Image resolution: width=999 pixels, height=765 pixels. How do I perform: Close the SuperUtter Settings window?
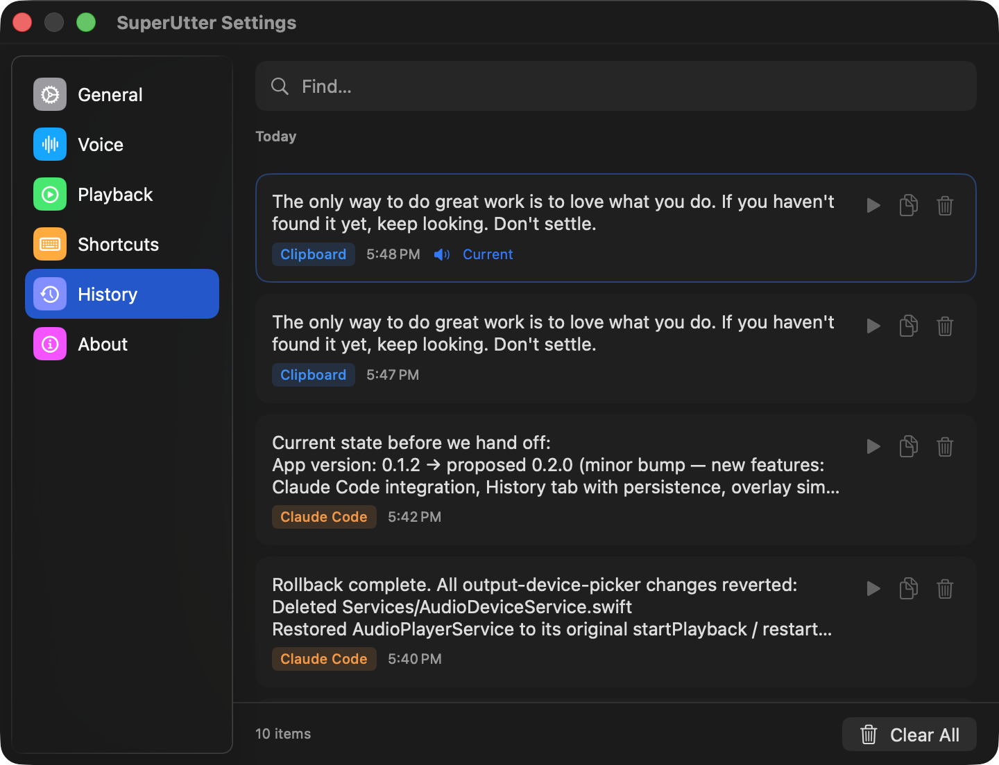[x=23, y=22]
